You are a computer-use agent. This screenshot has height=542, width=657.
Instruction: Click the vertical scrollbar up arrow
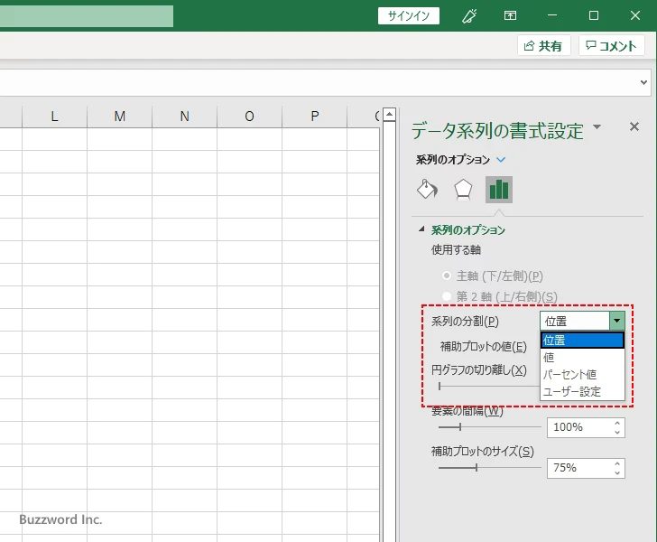pyautogui.click(x=389, y=114)
